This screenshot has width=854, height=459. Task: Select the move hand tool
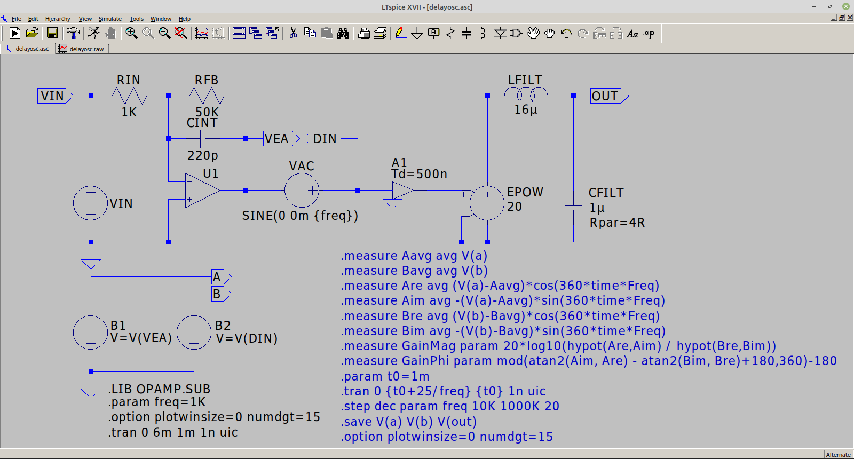pyautogui.click(x=533, y=33)
